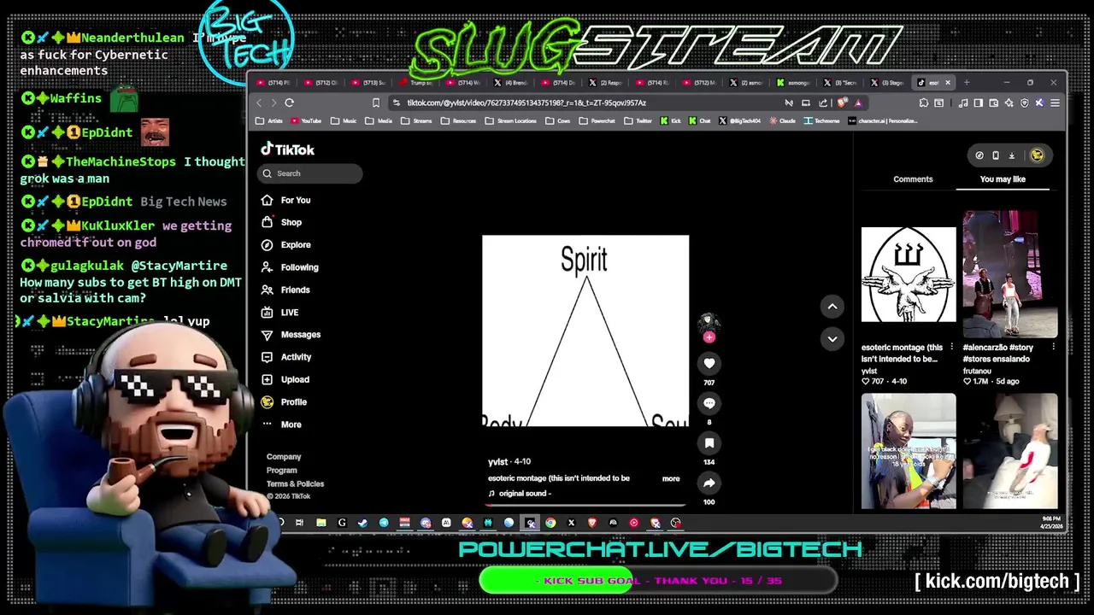Share the video with arrow icon
Image resolution: width=1094 pixels, height=615 pixels.
coord(709,483)
